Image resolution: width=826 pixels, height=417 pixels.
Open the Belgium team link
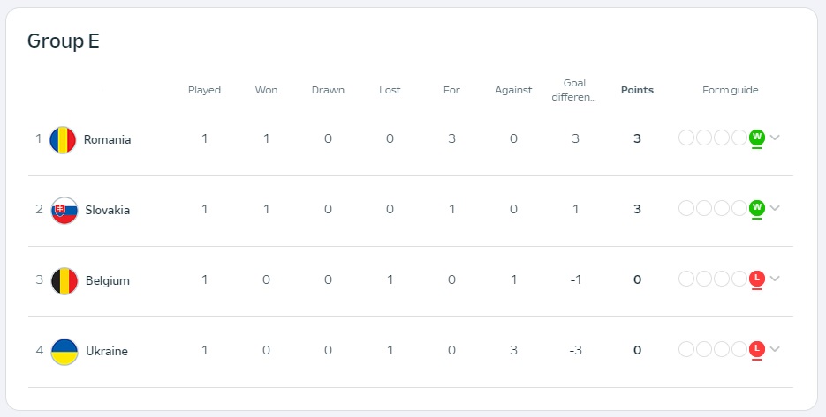pyautogui.click(x=108, y=281)
